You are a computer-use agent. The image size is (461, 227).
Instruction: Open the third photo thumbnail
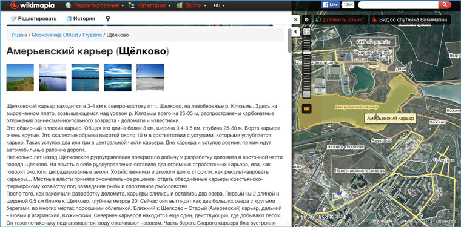point(86,77)
